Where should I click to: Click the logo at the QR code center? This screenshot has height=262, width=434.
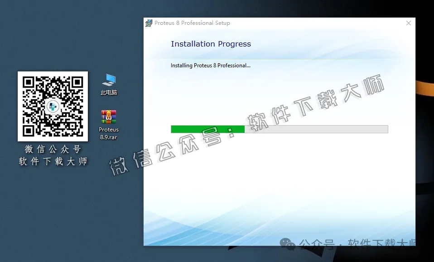(53, 107)
